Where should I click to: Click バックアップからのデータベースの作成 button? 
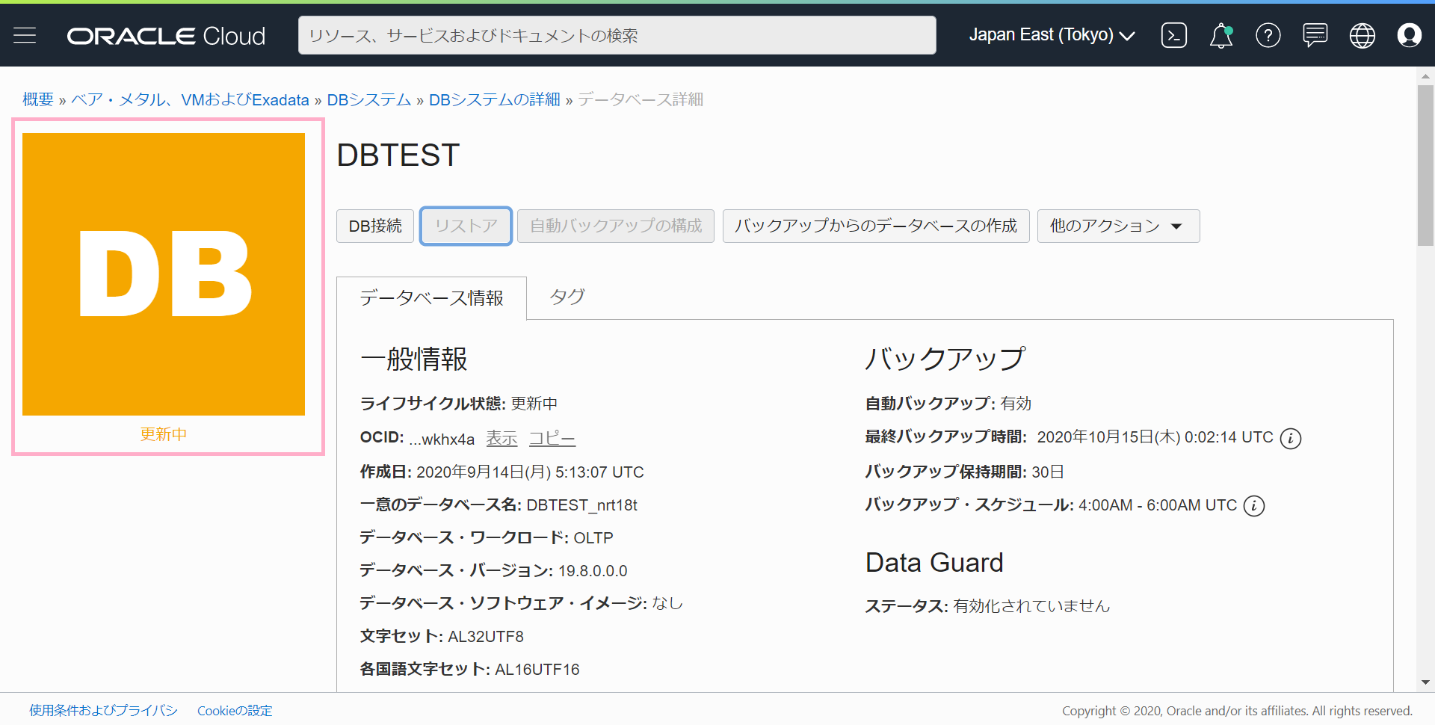876,226
